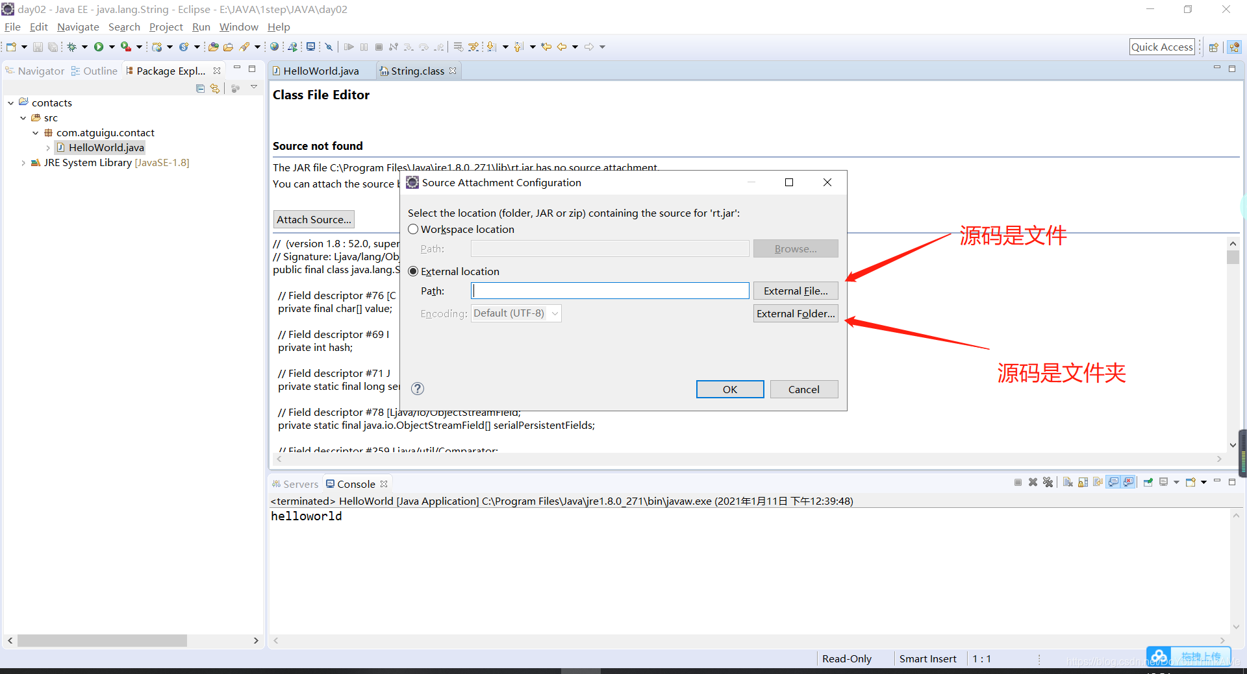Screen dimensions: 1247x674
Task: Click the Search flashlight icon in toolbar
Action: (x=244, y=47)
